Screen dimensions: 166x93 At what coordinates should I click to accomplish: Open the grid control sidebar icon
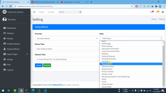[163, 12]
